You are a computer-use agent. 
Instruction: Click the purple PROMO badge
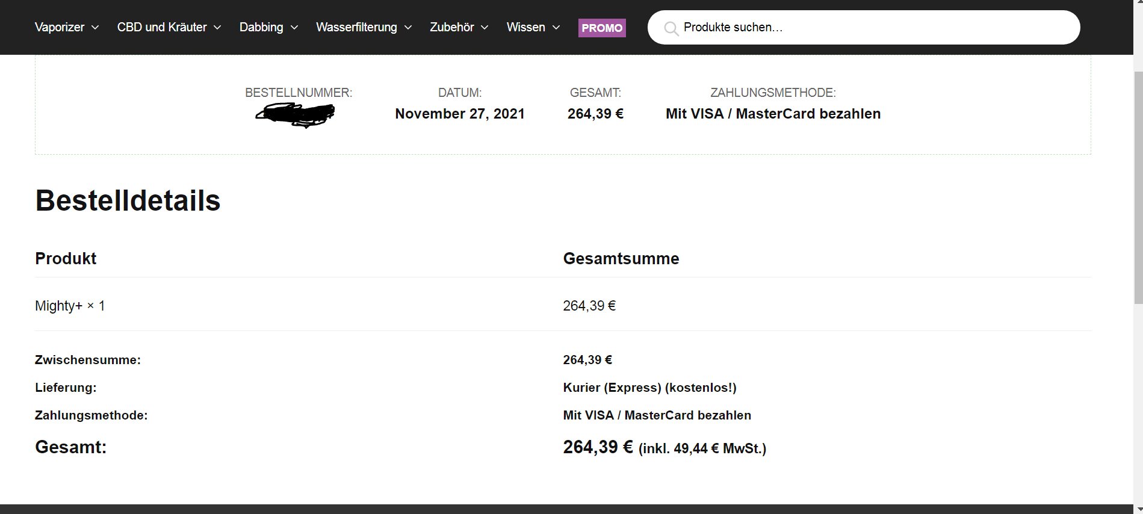[602, 28]
